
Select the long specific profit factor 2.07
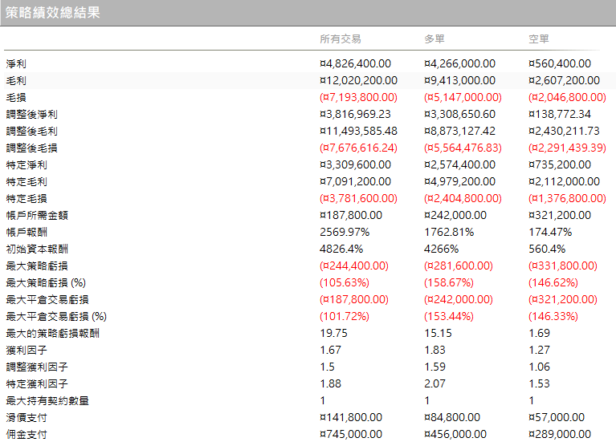coord(434,383)
